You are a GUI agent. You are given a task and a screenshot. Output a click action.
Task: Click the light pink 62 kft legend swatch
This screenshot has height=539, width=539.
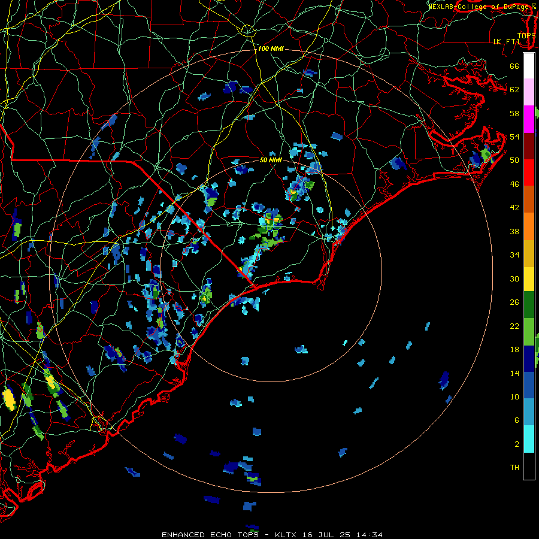pos(529,92)
